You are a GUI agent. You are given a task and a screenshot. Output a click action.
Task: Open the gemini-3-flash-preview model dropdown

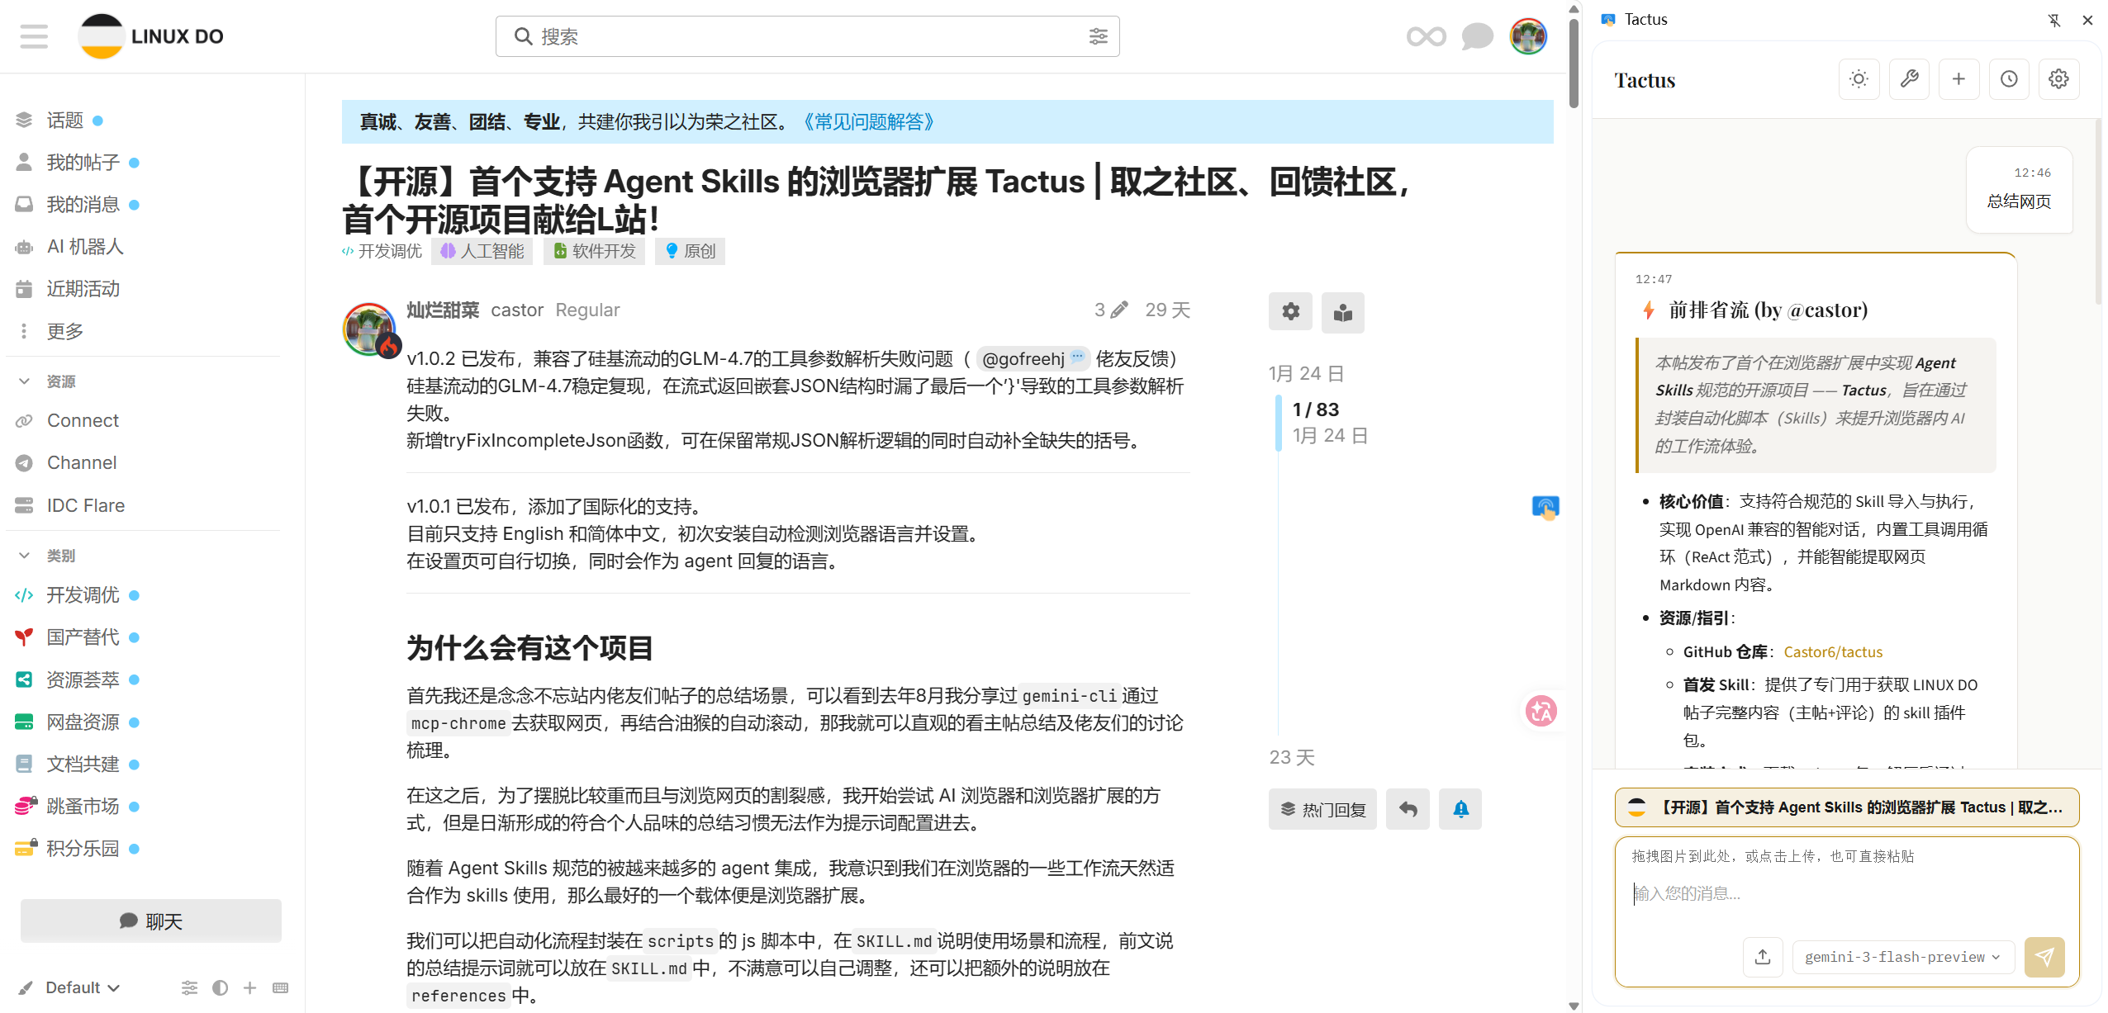[1902, 957]
